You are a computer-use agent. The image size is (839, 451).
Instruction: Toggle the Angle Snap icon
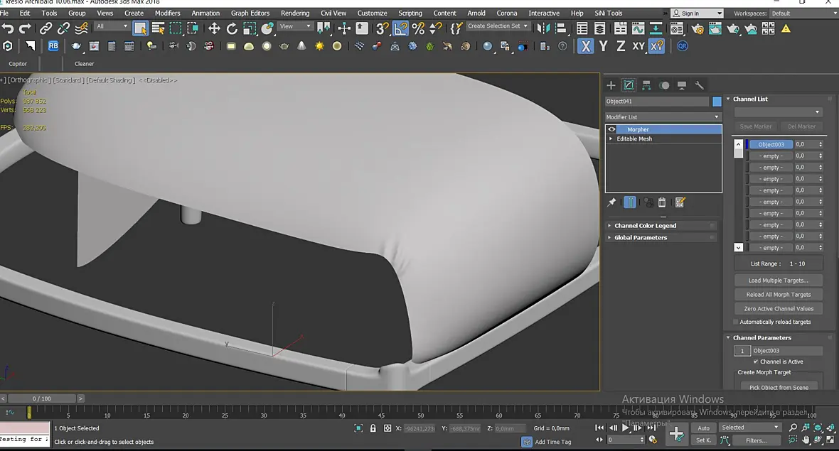tap(400, 28)
